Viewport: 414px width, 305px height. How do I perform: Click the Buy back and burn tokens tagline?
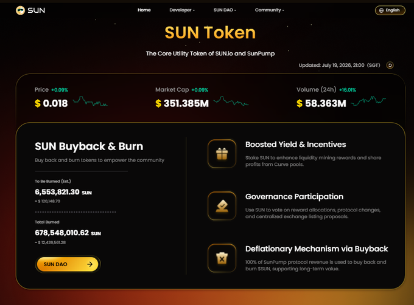pyautogui.click(x=99, y=160)
